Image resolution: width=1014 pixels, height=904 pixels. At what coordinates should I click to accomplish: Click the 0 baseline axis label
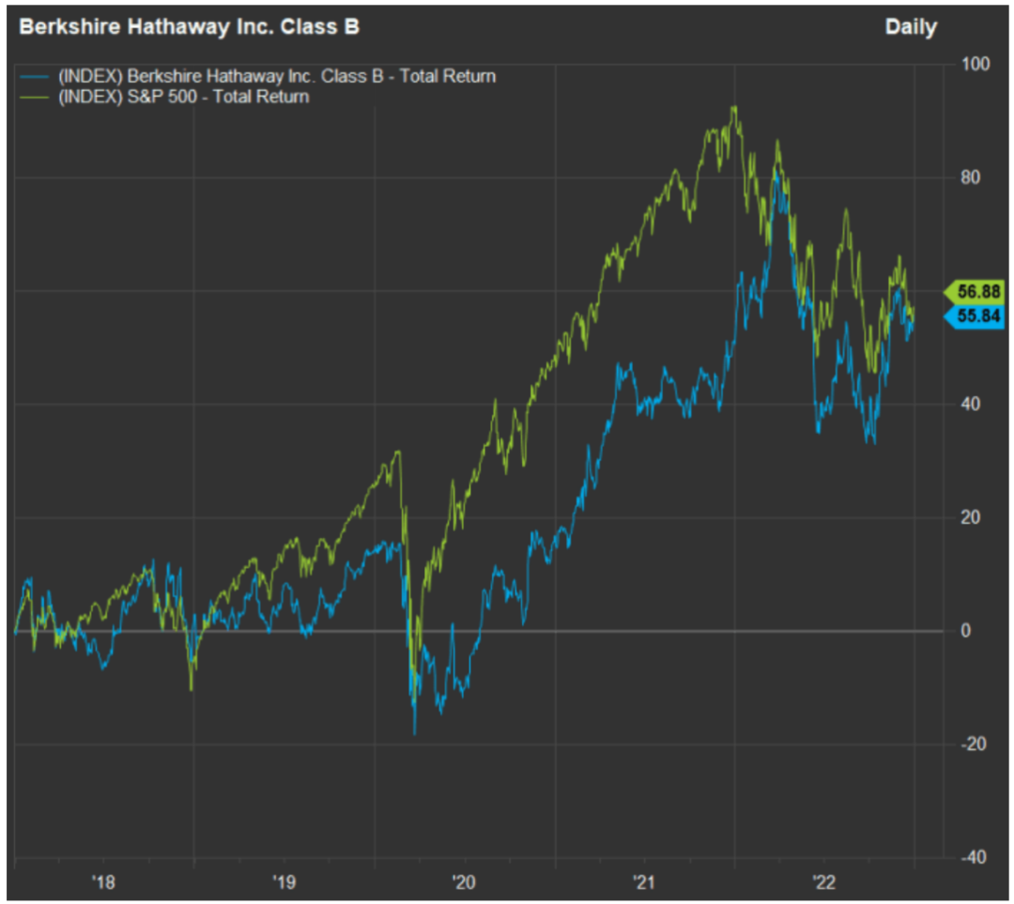(x=965, y=631)
